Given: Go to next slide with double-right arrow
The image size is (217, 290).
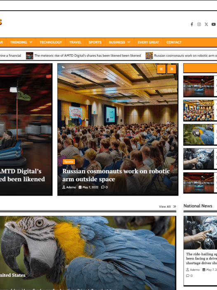Looking at the screenshot, I should pyautogui.click(x=172, y=69).
